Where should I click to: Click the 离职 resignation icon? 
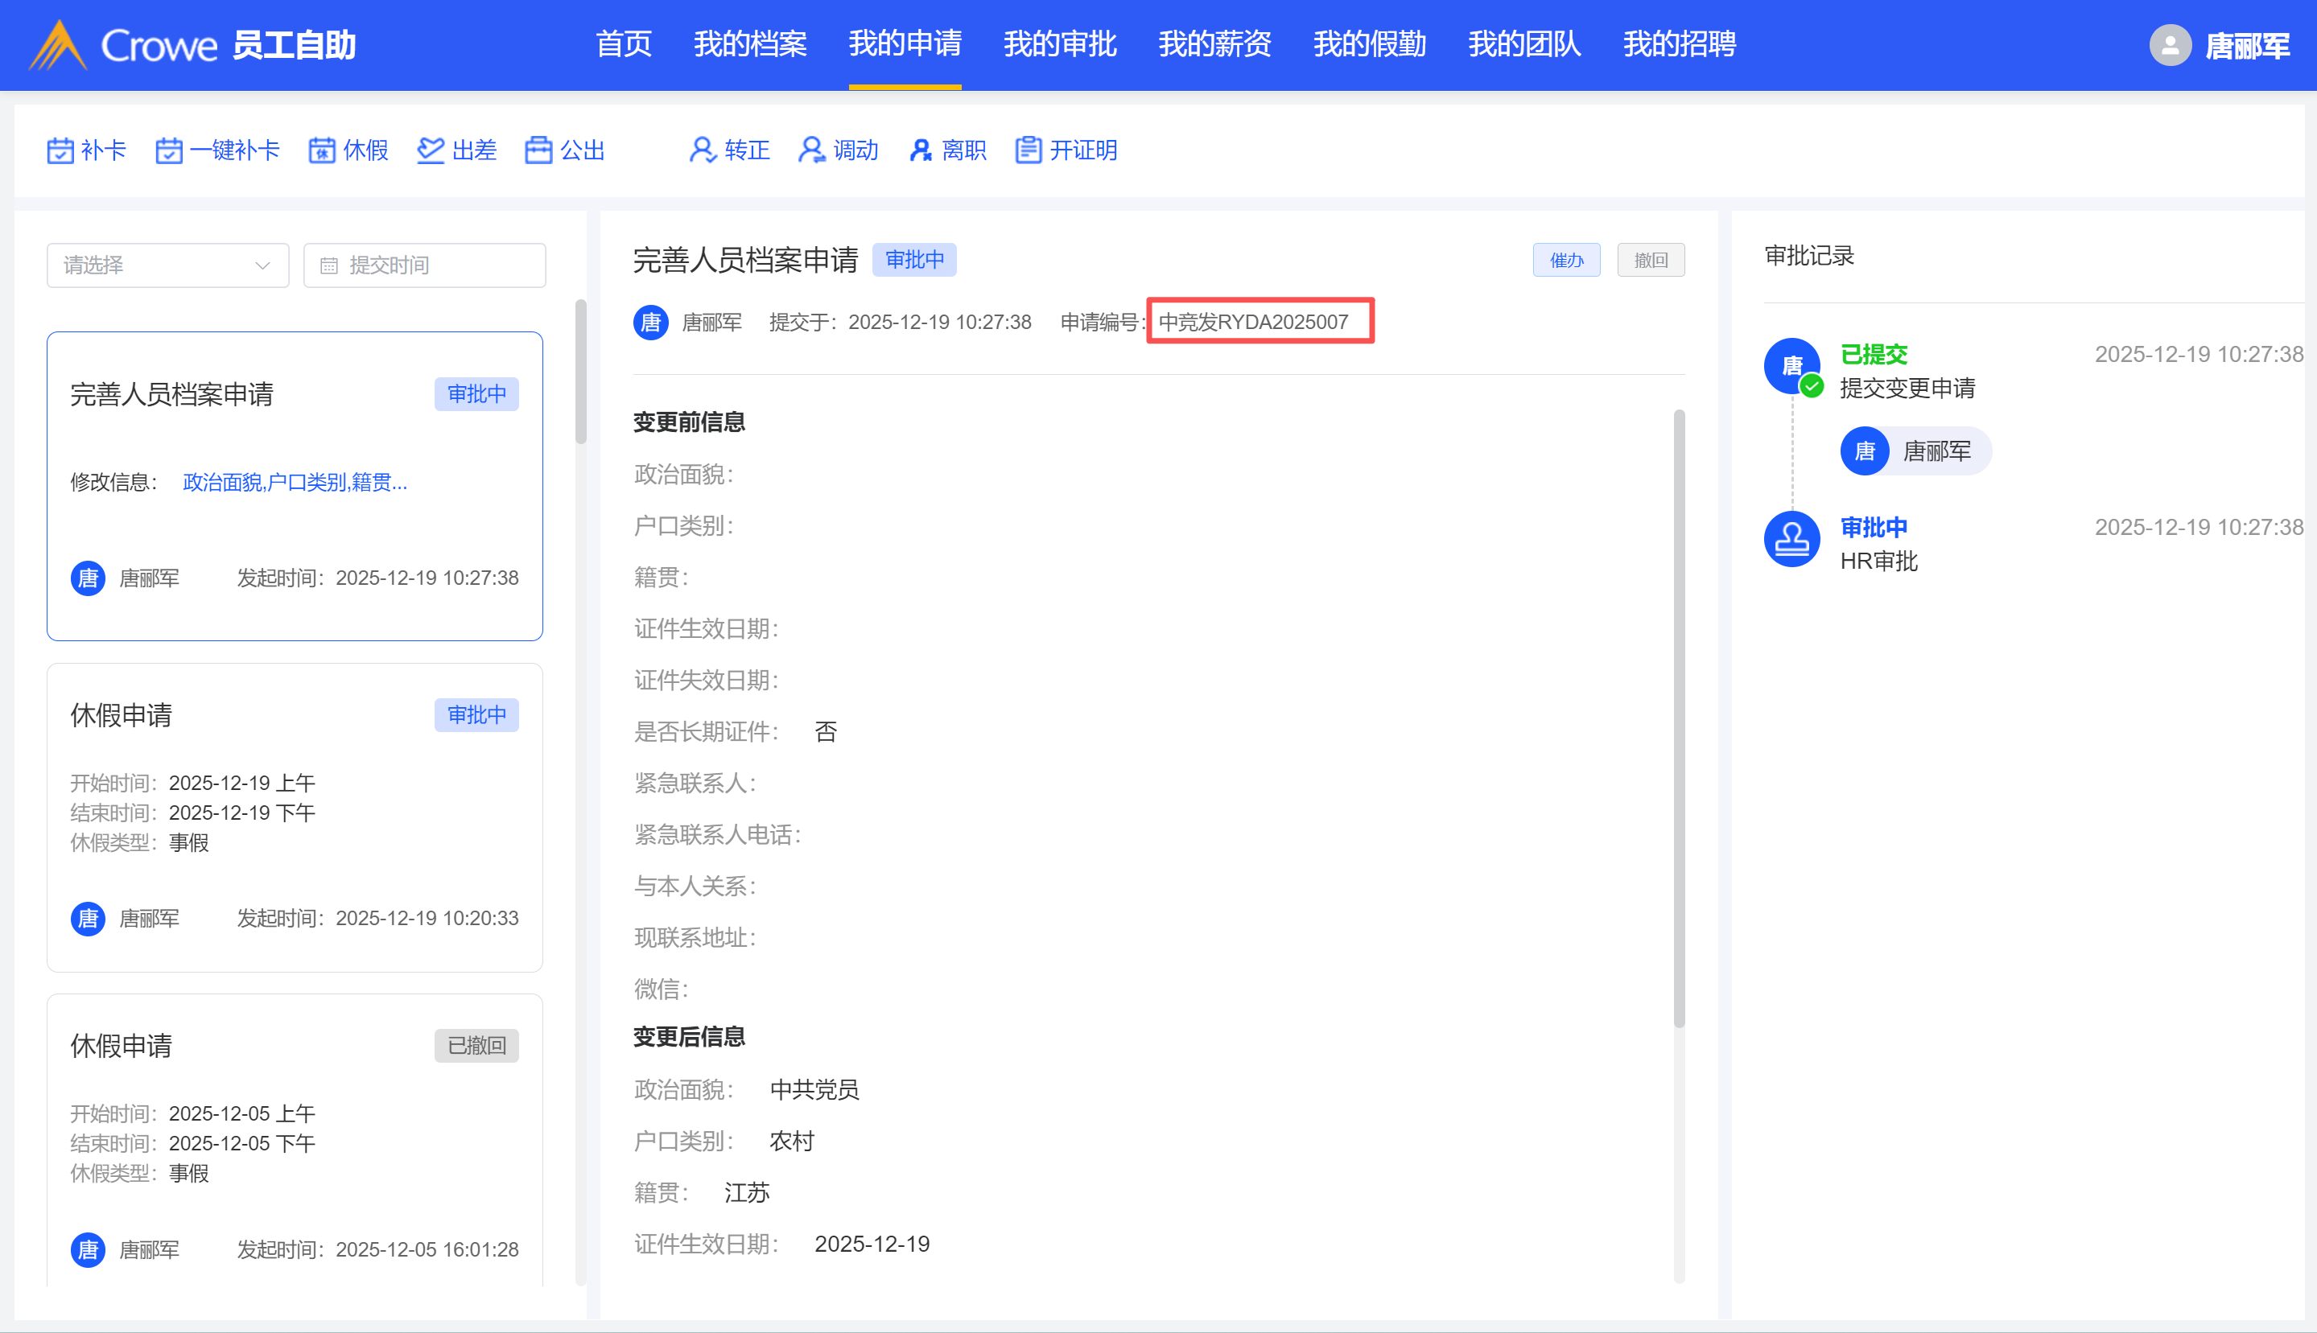tap(921, 150)
